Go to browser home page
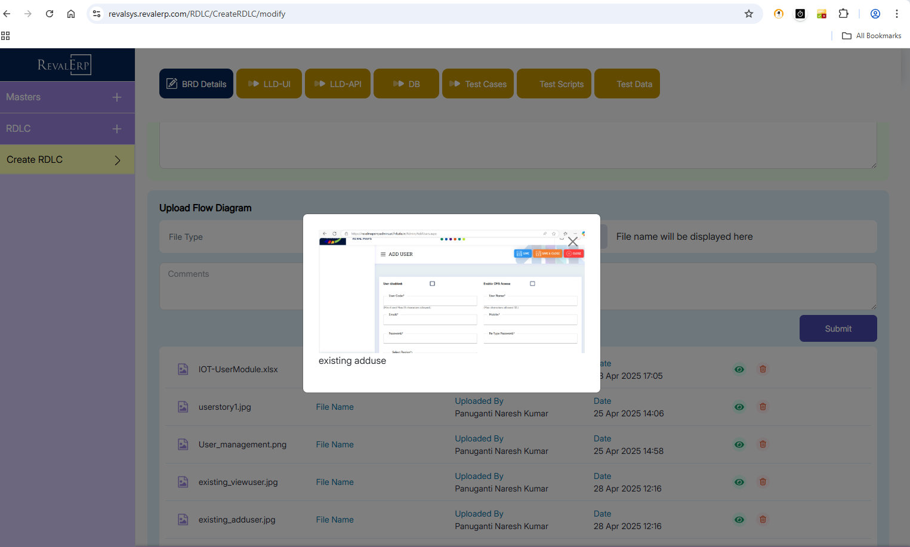 click(x=71, y=14)
